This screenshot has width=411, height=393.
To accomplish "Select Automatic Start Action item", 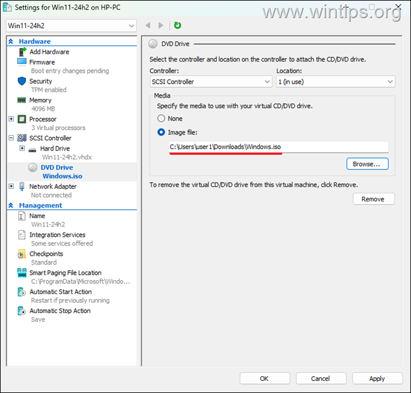I will (x=60, y=292).
